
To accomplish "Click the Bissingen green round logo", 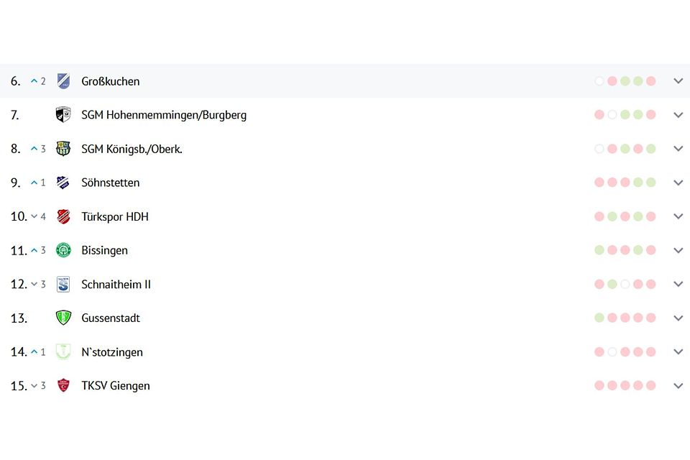I will [63, 250].
